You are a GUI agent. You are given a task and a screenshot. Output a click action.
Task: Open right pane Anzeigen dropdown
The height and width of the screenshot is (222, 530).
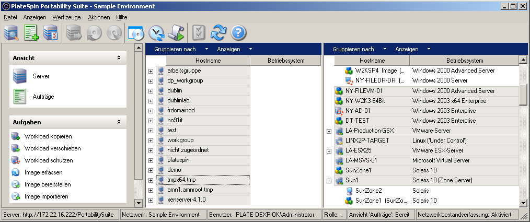(x=412, y=49)
